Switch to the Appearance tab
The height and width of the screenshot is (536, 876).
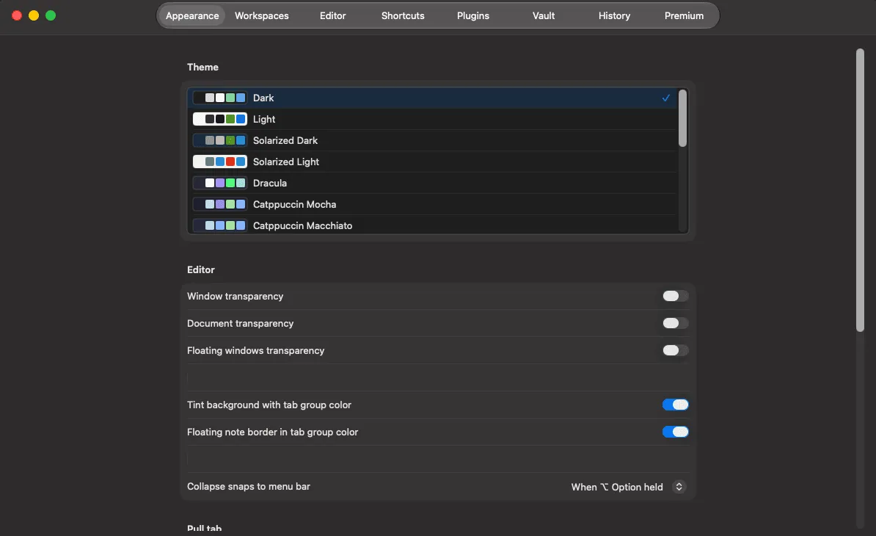[x=191, y=15]
